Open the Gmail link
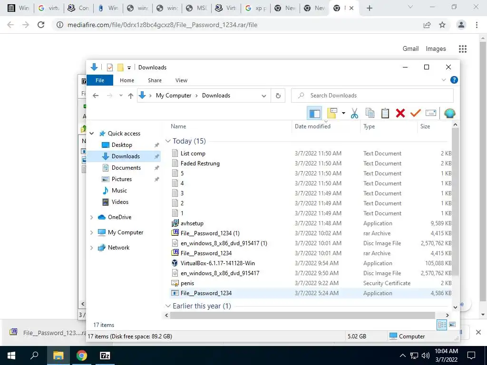This screenshot has width=487, height=365. click(410, 49)
